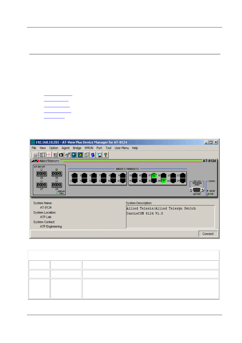Select switch port 24
Image resolution: width=242 pixels, height=343 pixels.
pyautogui.click(x=183, y=181)
